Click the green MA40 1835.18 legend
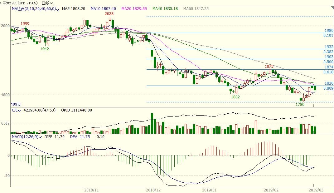The image size is (334, 193). click(165, 9)
